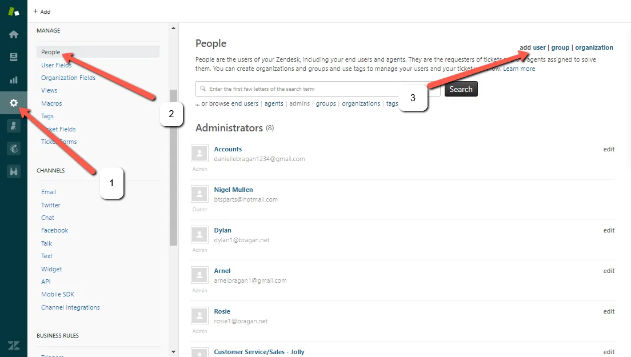Image resolution: width=631 pixels, height=357 pixels.
Task: Browse groups link
Action: pos(326,104)
